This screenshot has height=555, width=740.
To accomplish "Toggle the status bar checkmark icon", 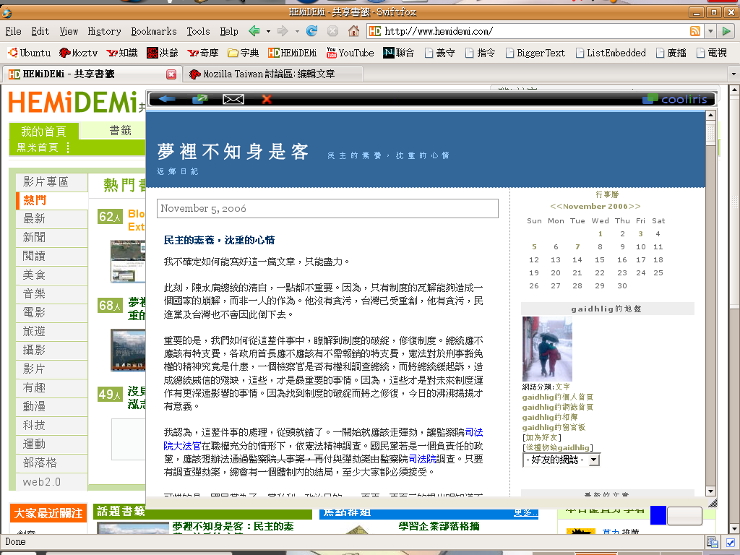I will pos(730,542).
